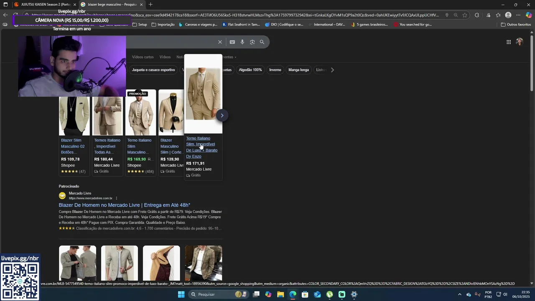Click the magnifier search submit icon

tap(262, 42)
